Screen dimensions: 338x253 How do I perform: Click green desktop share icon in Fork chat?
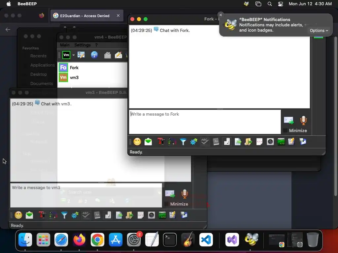(281, 142)
